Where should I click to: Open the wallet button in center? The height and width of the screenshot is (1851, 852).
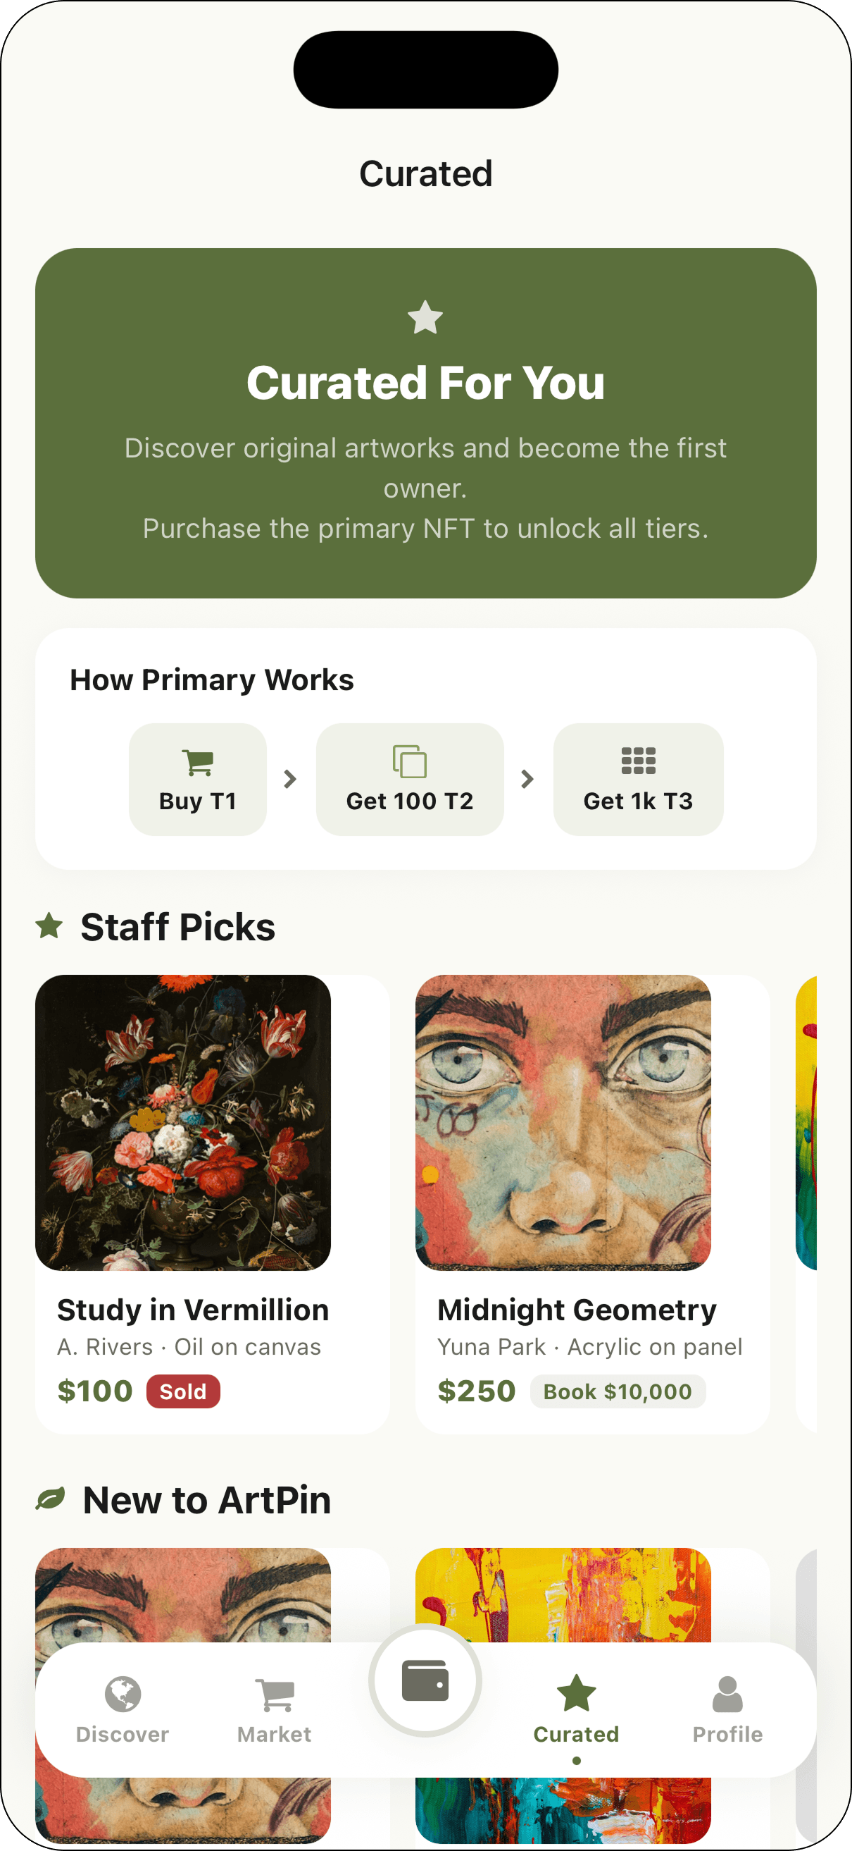[x=425, y=1680]
